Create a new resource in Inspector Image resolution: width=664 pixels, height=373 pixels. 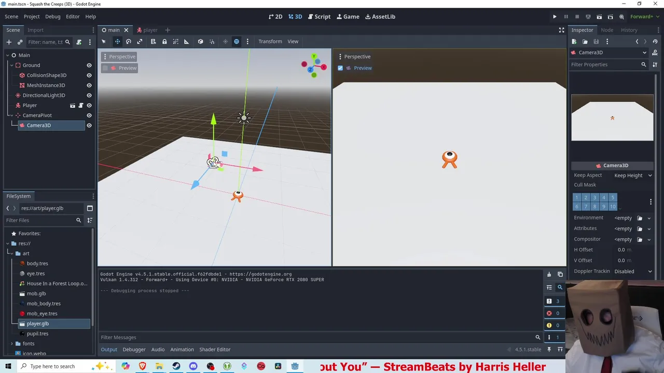[574, 41]
